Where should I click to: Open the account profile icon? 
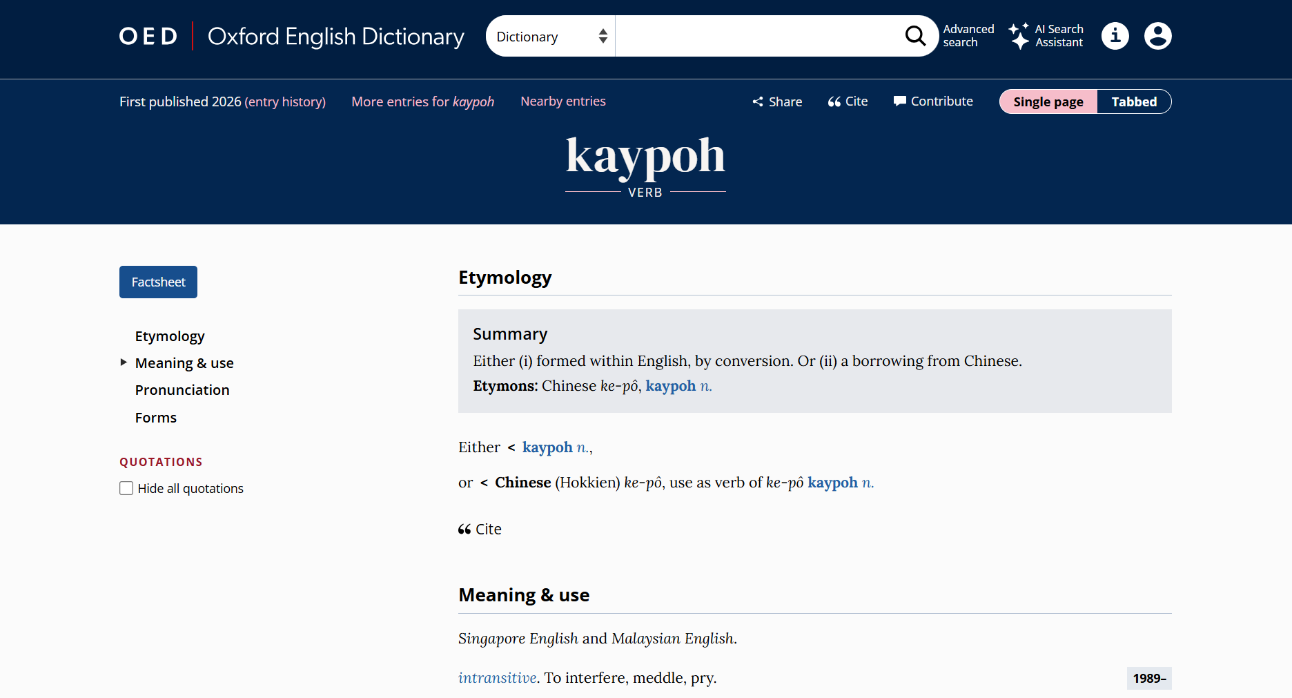[x=1157, y=36]
